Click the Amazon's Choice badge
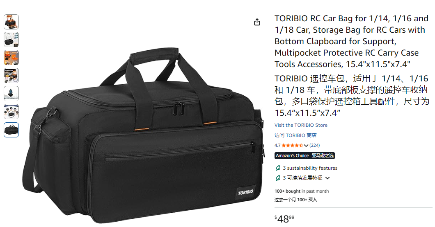 (304, 156)
